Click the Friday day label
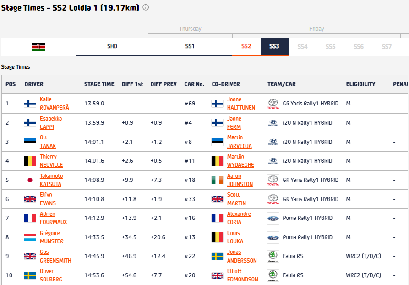 (316, 29)
